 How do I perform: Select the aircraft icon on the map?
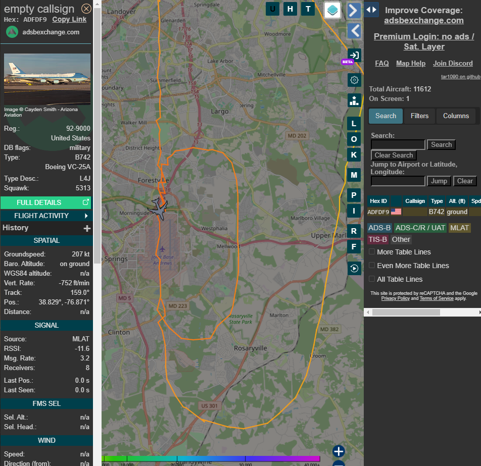tap(158, 209)
